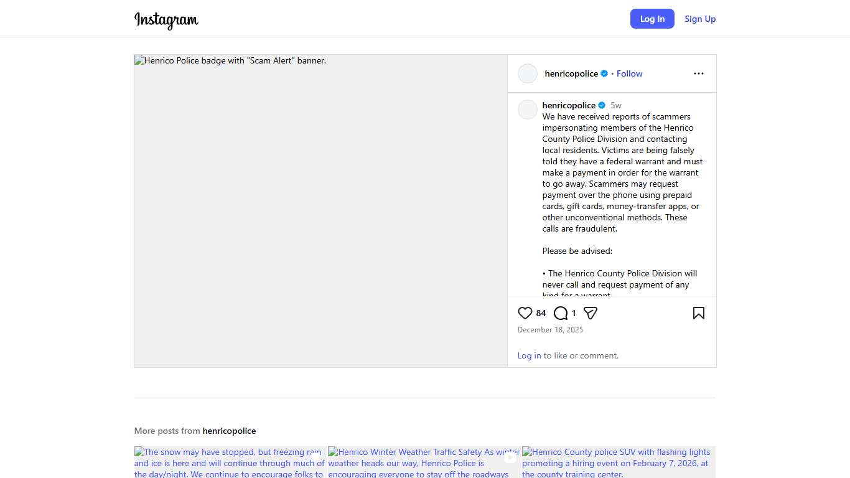Open comments via speech bubble icon
850x478 pixels.
click(561, 313)
